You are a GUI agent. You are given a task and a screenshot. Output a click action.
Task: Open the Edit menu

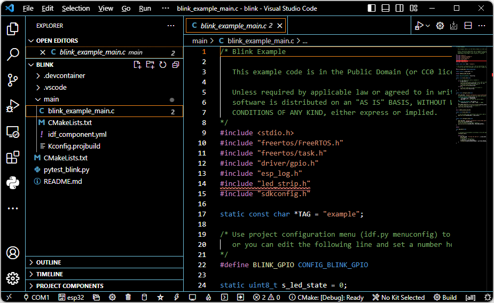point(48,9)
